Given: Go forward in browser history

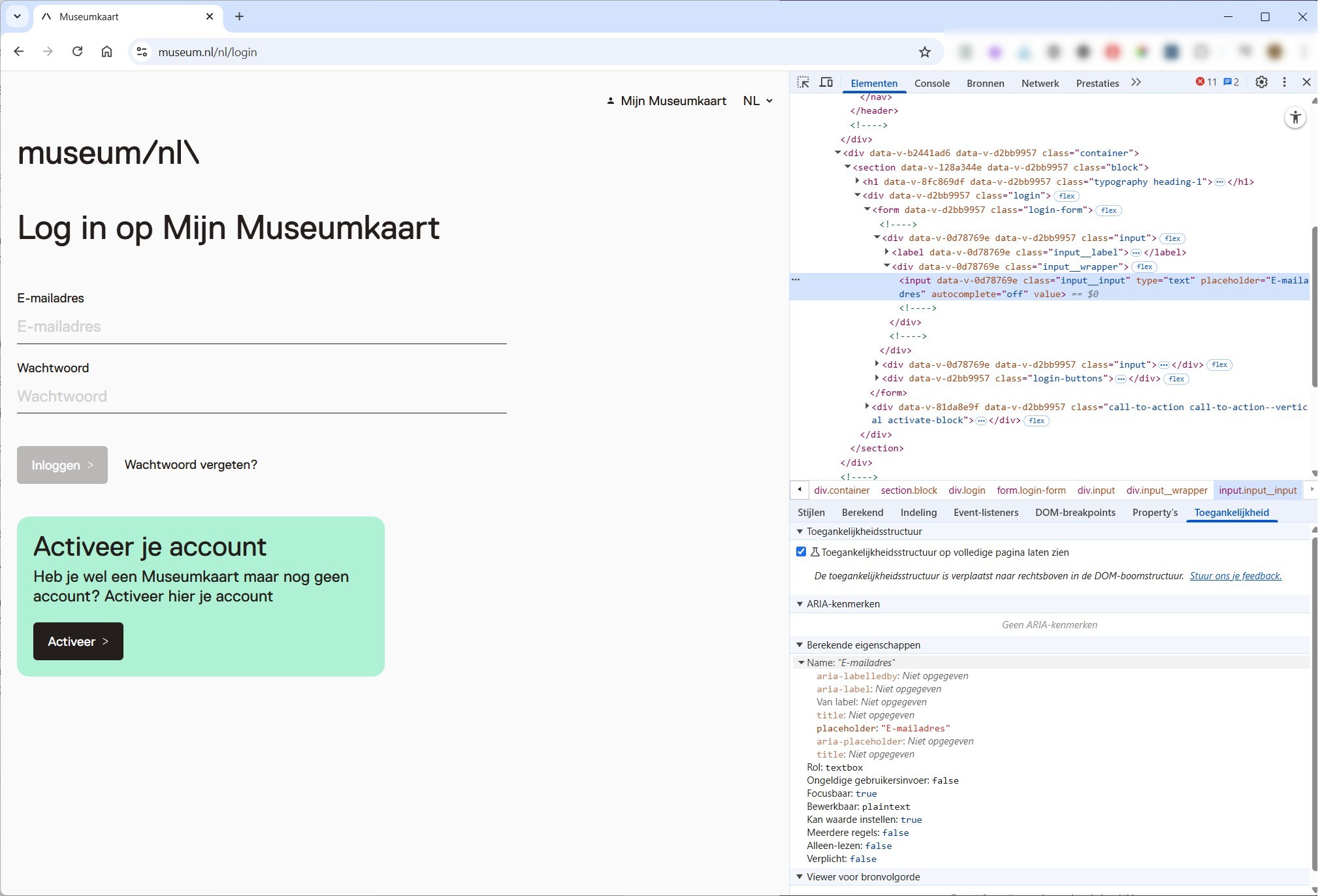Looking at the screenshot, I should coord(48,52).
